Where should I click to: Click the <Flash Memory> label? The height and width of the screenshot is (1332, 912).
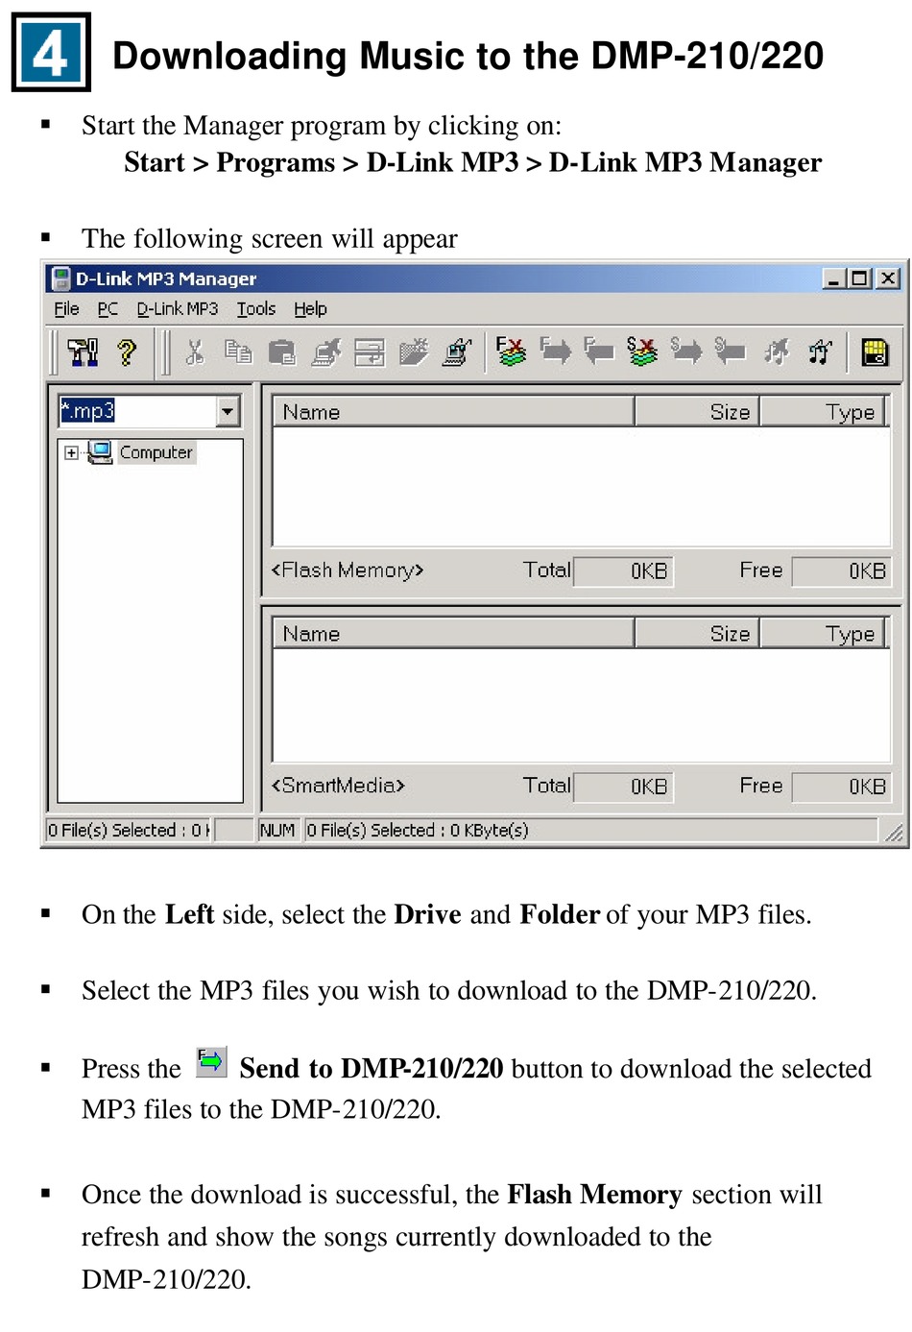pyautogui.click(x=348, y=570)
